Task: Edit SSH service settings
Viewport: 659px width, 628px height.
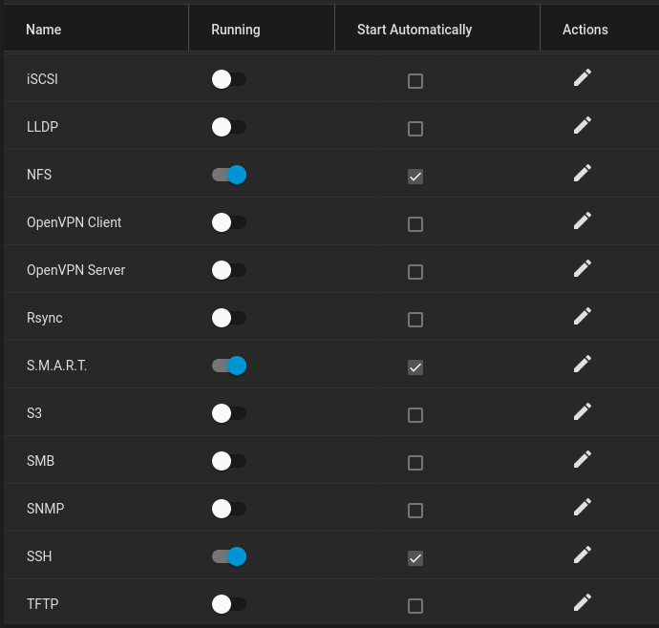Action: [582, 555]
